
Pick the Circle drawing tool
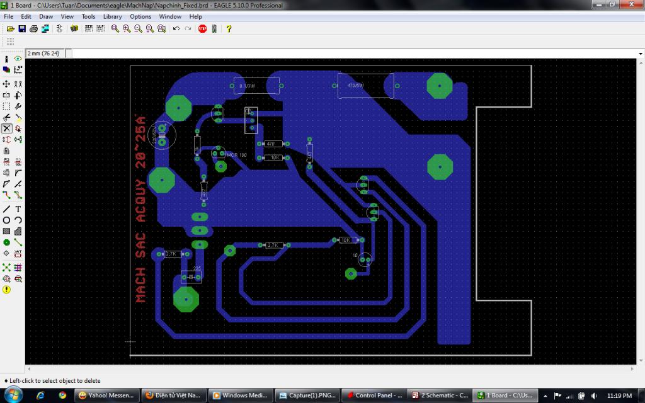[x=6, y=220]
